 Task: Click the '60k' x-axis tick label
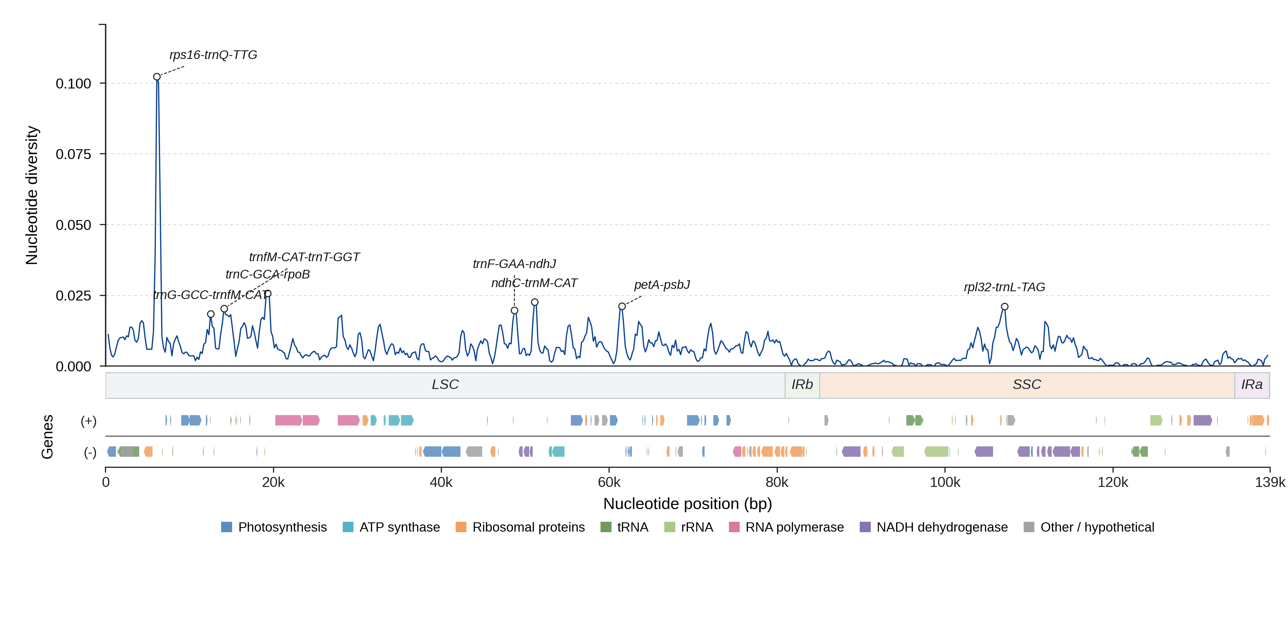pyautogui.click(x=609, y=483)
